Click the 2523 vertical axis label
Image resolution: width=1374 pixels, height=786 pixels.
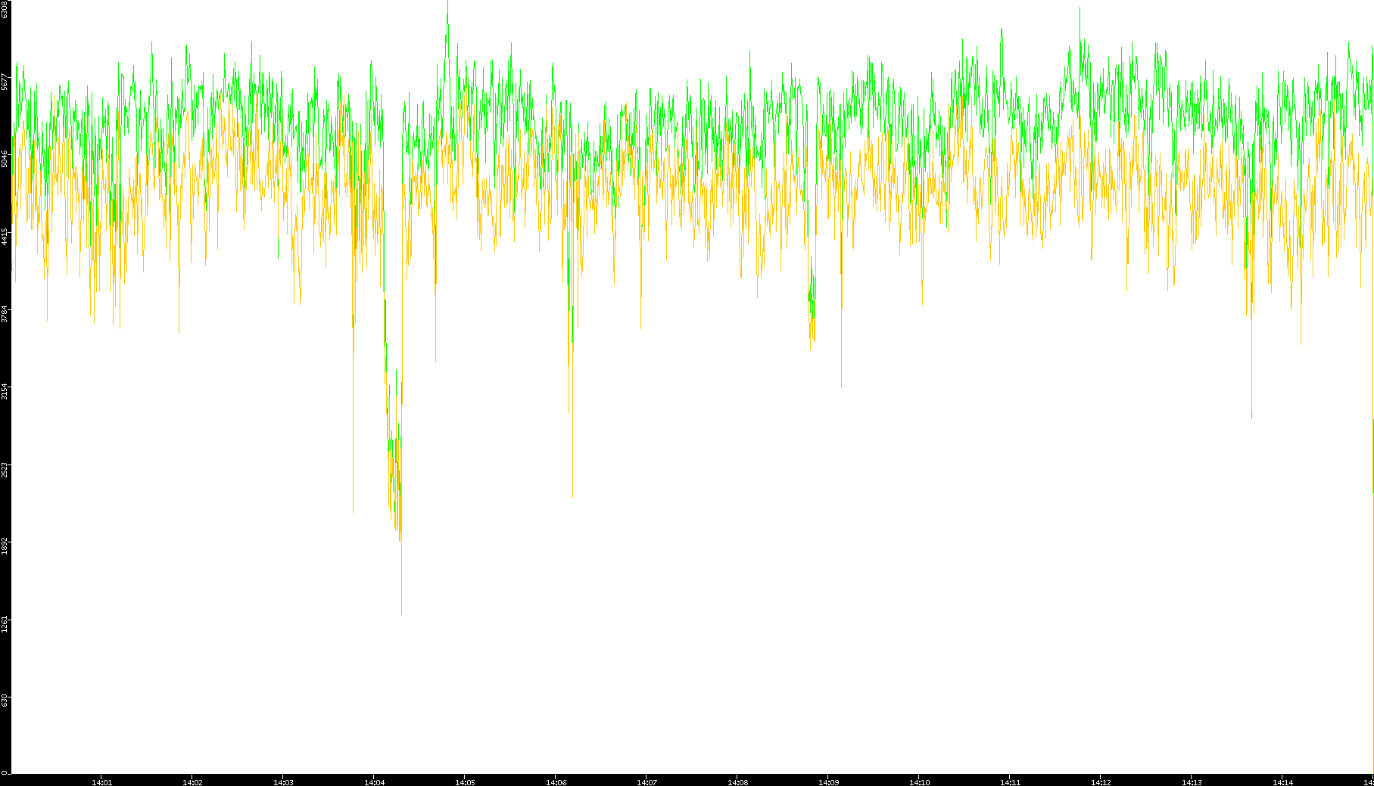click(5, 468)
